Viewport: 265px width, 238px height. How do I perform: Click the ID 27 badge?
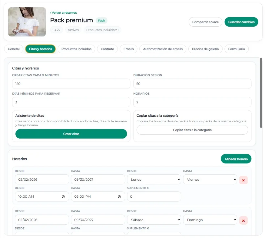click(x=56, y=30)
